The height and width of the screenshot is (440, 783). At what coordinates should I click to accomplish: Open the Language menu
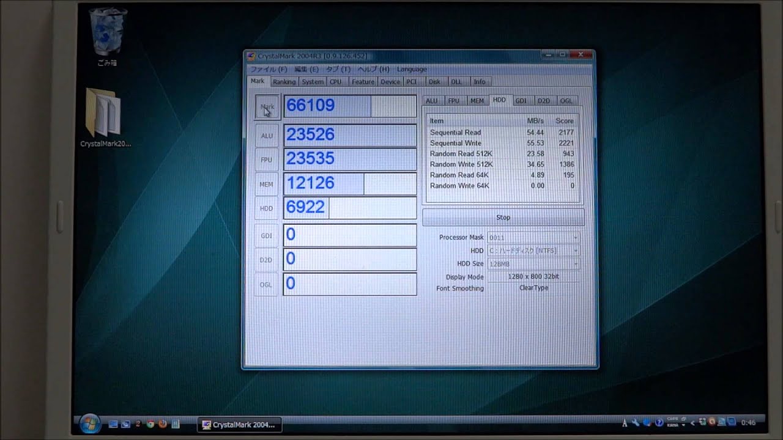(x=412, y=70)
